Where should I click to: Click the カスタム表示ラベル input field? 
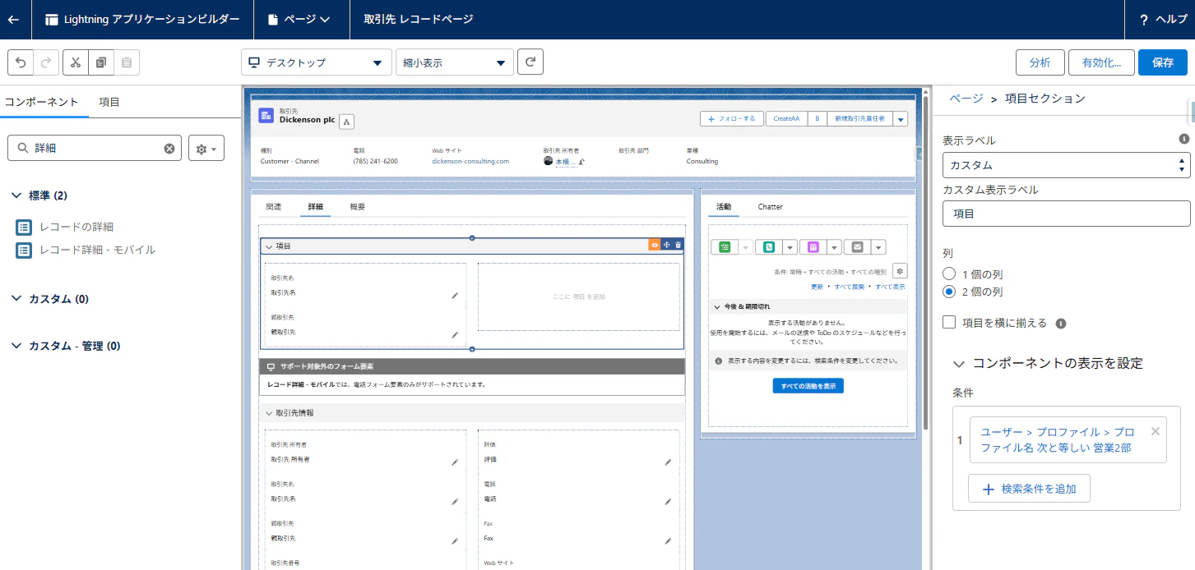pyautogui.click(x=1066, y=214)
